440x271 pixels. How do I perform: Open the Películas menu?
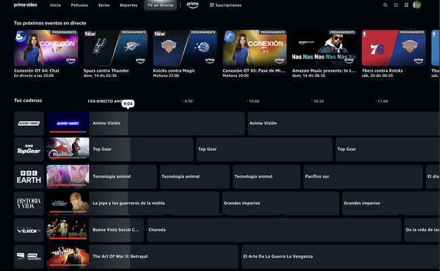pos(79,5)
